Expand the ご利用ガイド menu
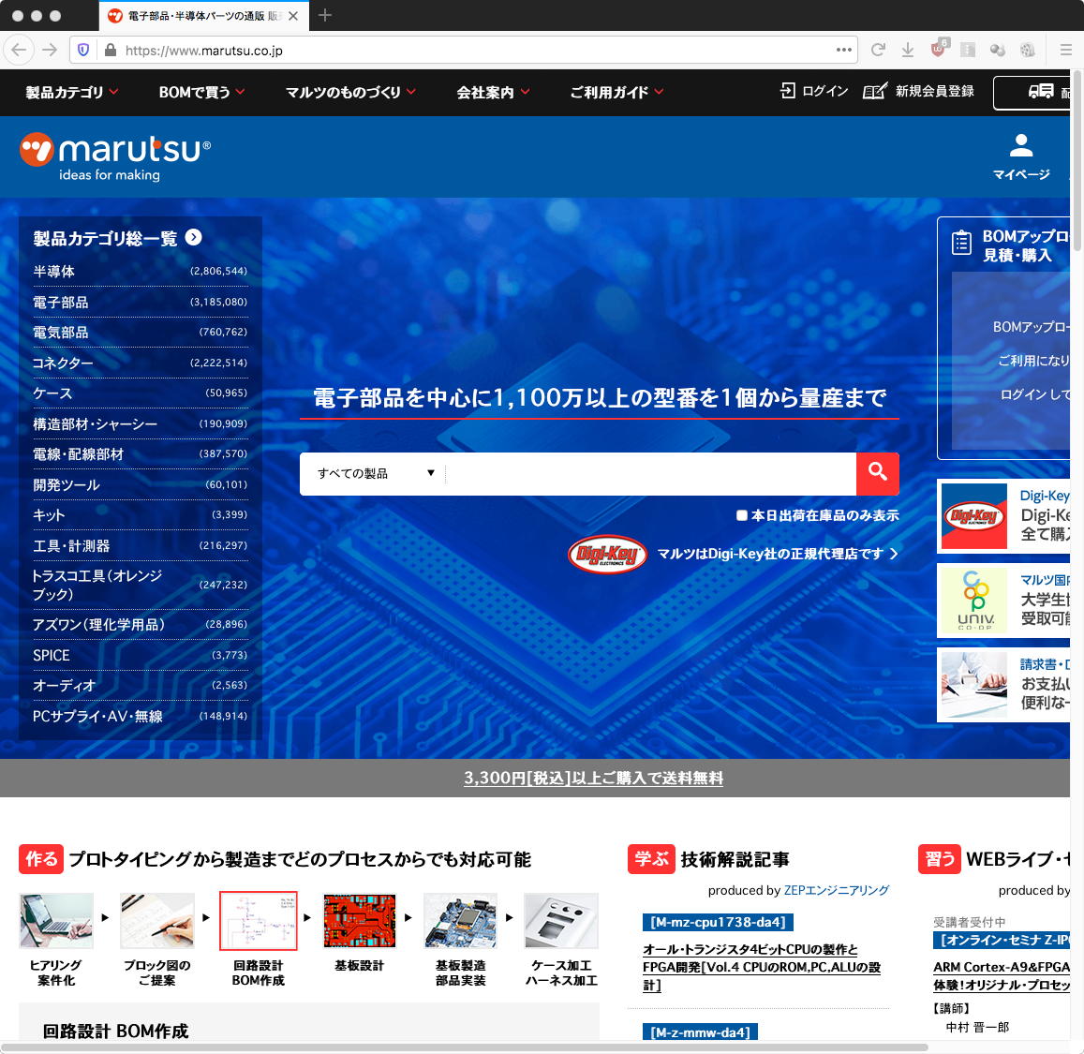The width and height of the screenshot is (1084, 1054). (x=616, y=92)
